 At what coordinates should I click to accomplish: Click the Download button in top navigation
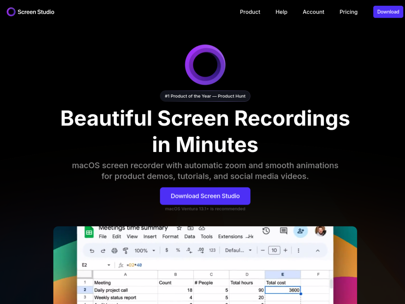coord(388,12)
